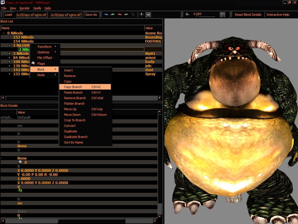Open the Help menu

(48, 8)
